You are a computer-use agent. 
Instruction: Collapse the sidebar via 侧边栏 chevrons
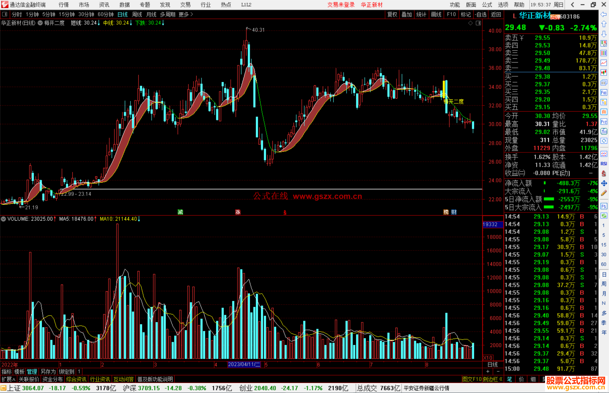tap(501, 379)
